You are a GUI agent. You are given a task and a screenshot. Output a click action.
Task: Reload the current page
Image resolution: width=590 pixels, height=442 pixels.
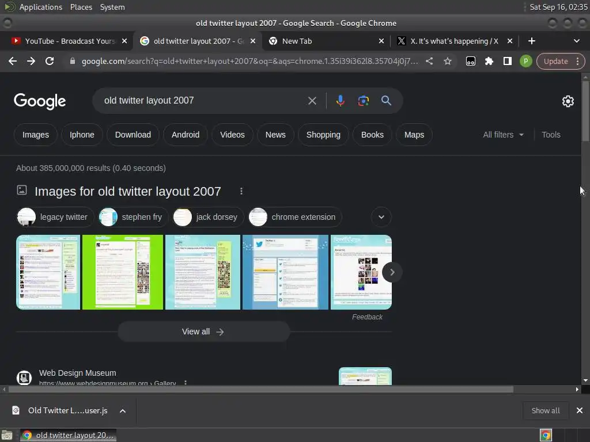50,61
